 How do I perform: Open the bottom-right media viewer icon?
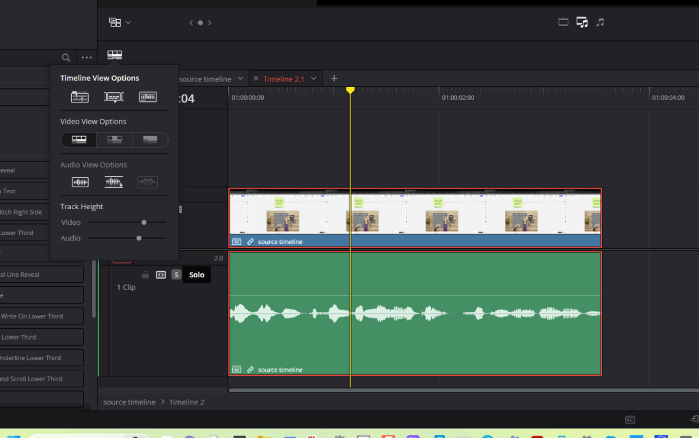coord(630,420)
